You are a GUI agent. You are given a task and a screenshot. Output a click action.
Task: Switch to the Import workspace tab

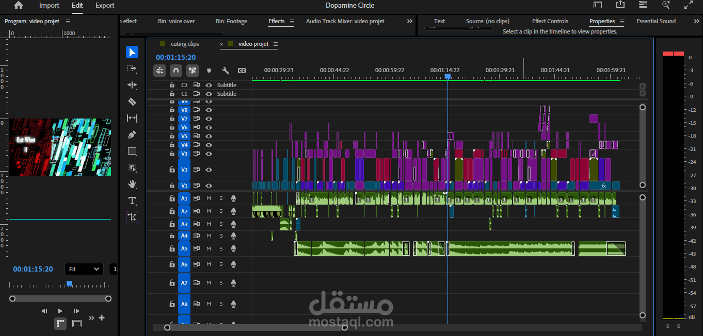pyautogui.click(x=49, y=5)
